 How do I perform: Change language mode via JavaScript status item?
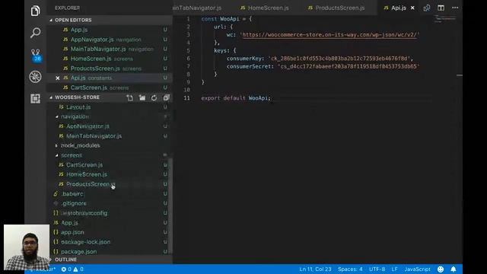pos(417,269)
